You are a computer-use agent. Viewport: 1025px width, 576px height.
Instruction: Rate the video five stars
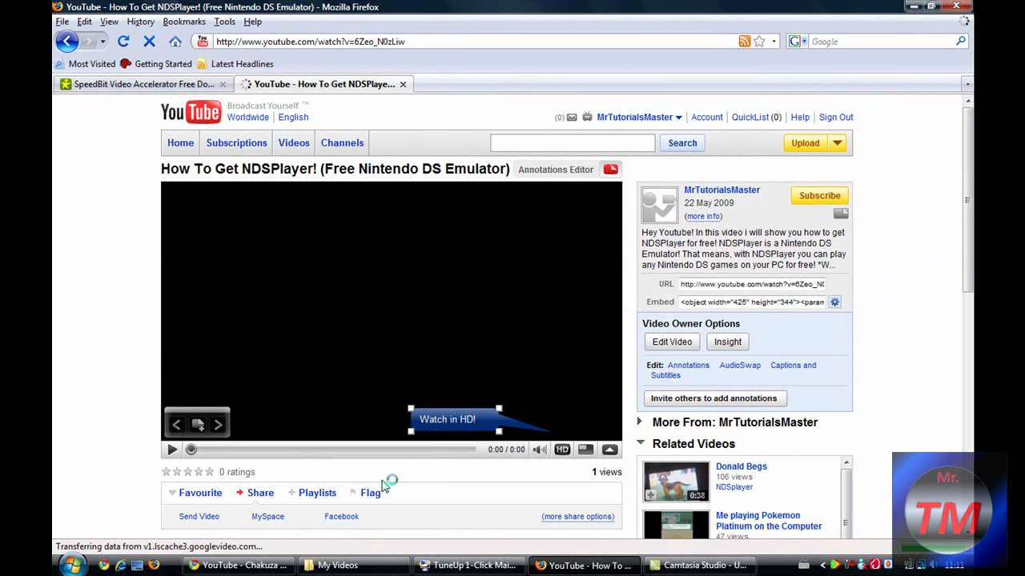210,472
